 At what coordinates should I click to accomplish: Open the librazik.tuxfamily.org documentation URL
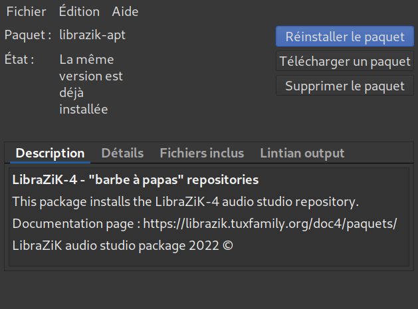[269, 223]
